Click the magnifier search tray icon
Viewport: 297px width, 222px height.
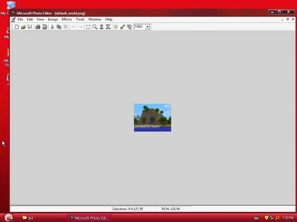[277, 218]
